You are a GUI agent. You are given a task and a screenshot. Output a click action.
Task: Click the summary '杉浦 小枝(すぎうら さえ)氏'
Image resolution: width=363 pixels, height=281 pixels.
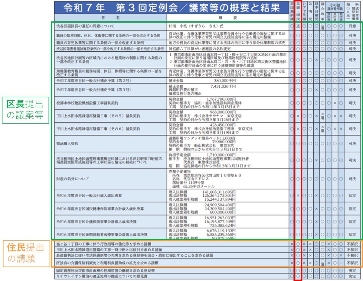pos(196,26)
